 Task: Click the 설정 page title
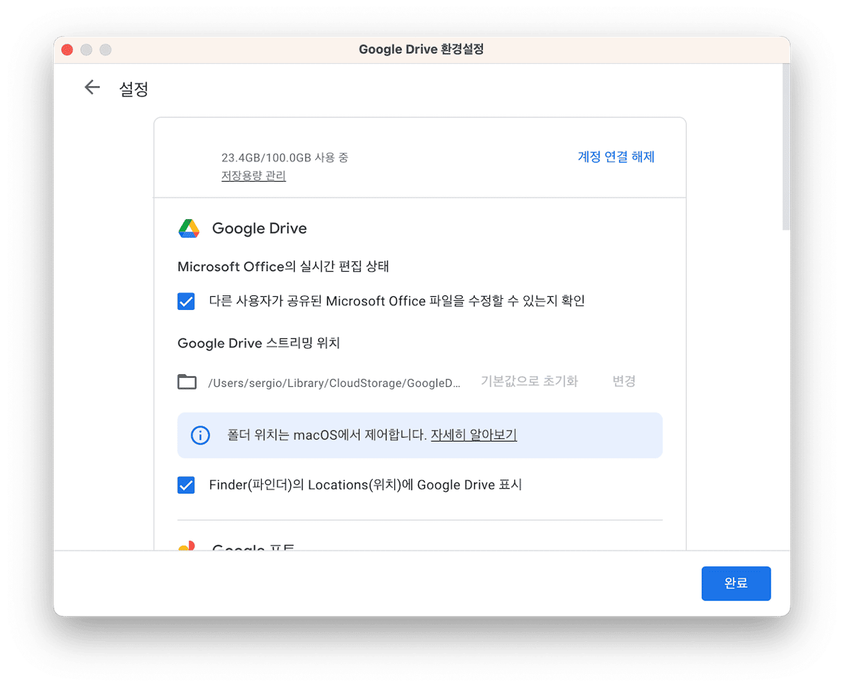tap(134, 89)
